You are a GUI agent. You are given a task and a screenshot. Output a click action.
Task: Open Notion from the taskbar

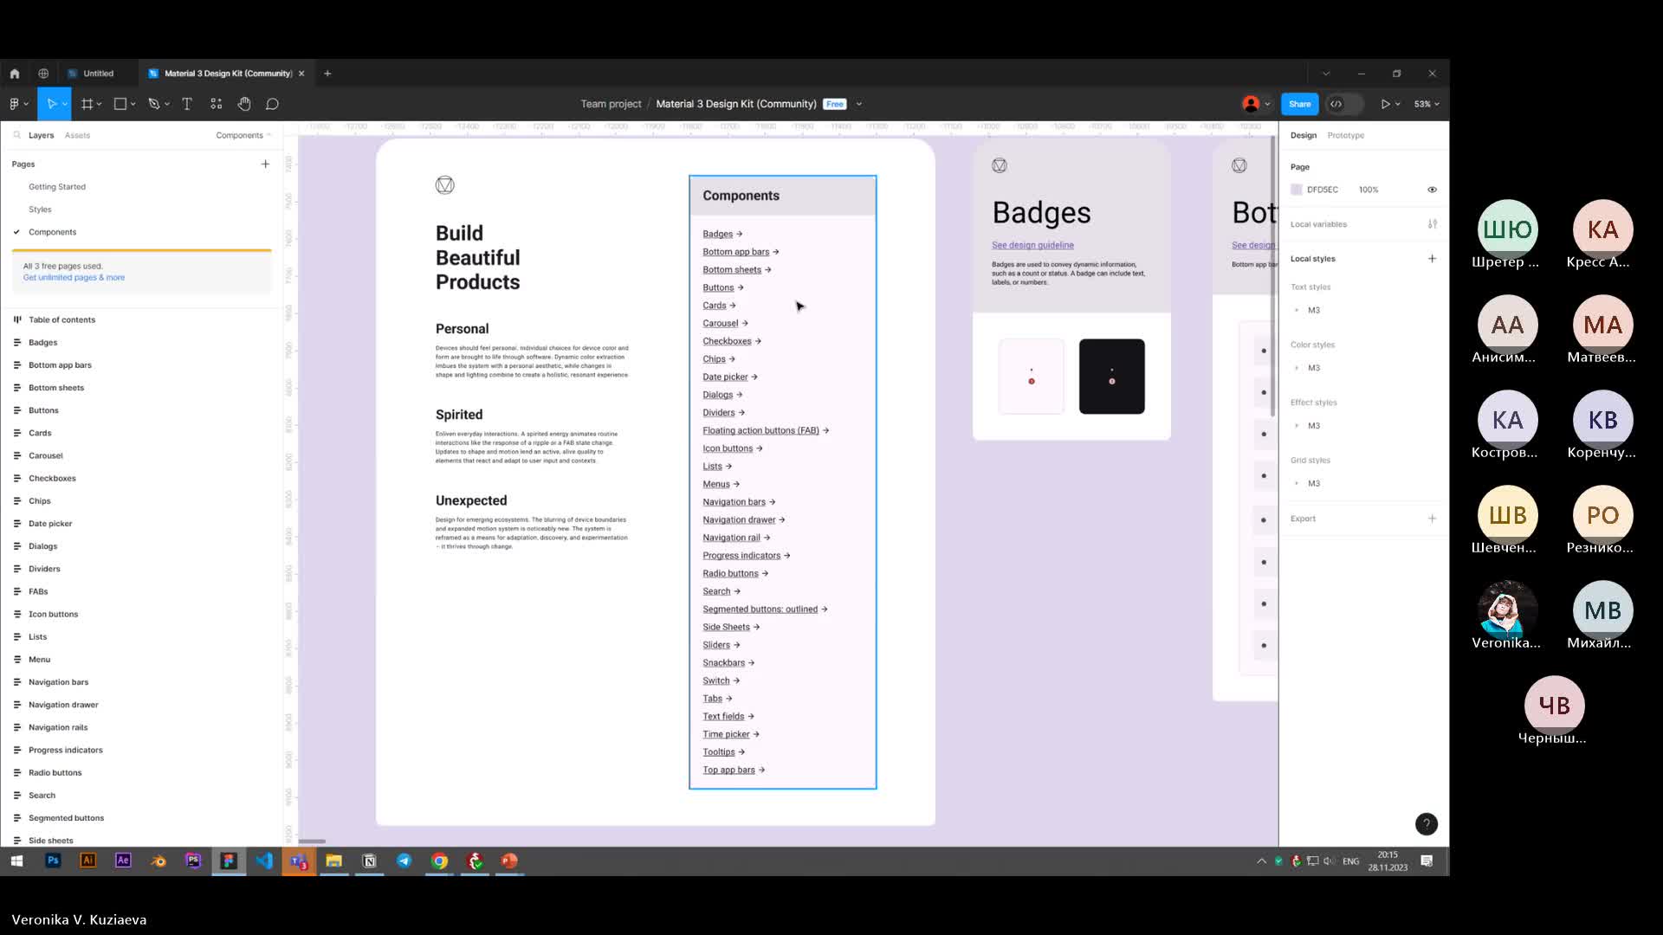[369, 861]
